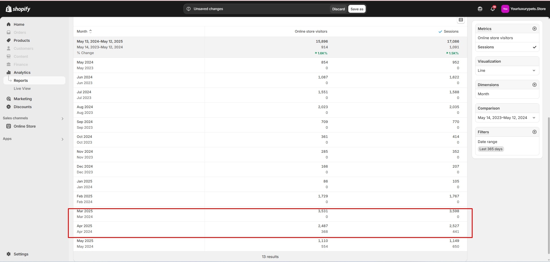The height and width of the screenshot is (262, 550).
Task: Click the table view icon above report
Action: point(461,20)
